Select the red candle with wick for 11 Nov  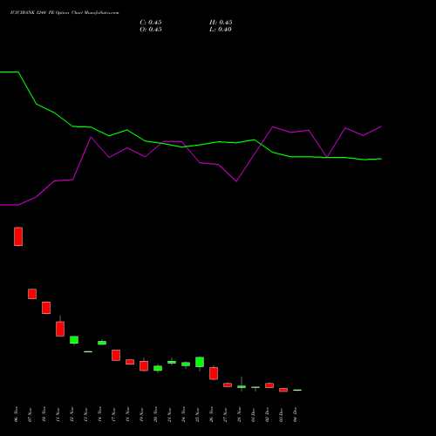tap(60, 329)
